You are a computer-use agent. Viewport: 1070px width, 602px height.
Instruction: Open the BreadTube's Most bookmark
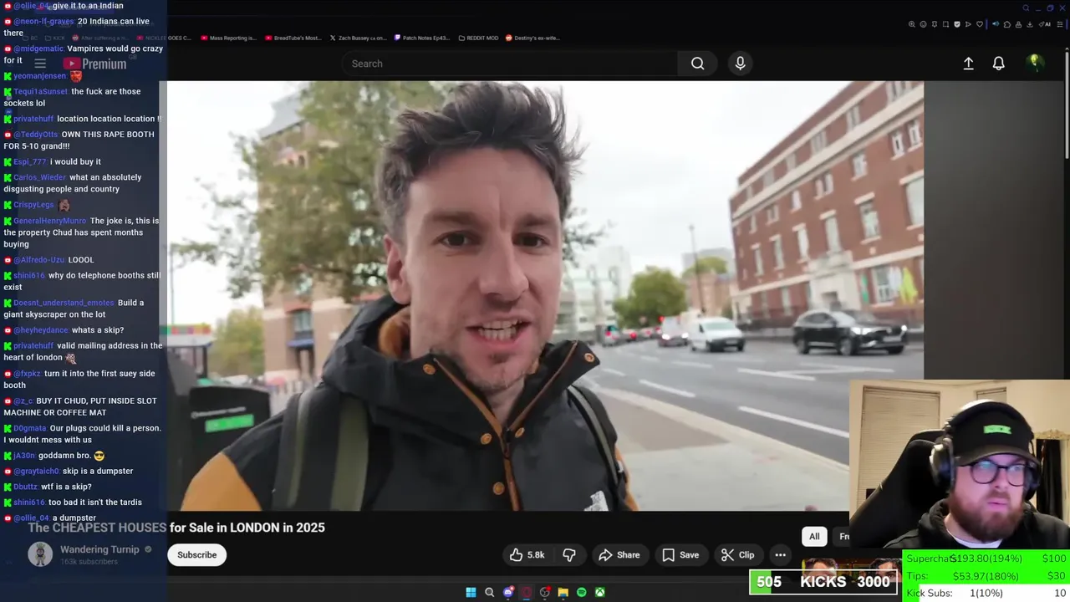pyautogui.click(x=293, y=38)
